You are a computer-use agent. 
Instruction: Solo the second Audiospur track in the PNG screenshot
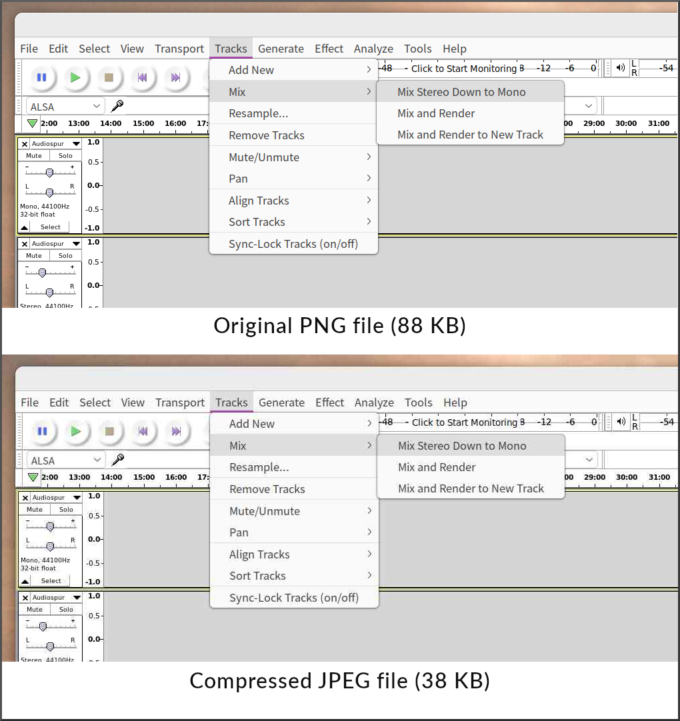pyautogui.click(x=65, y=255)
